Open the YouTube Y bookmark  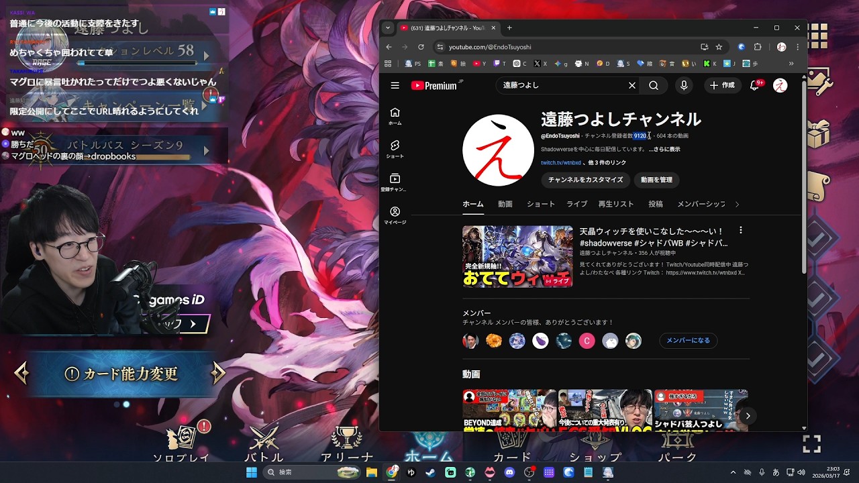point(480,64)
